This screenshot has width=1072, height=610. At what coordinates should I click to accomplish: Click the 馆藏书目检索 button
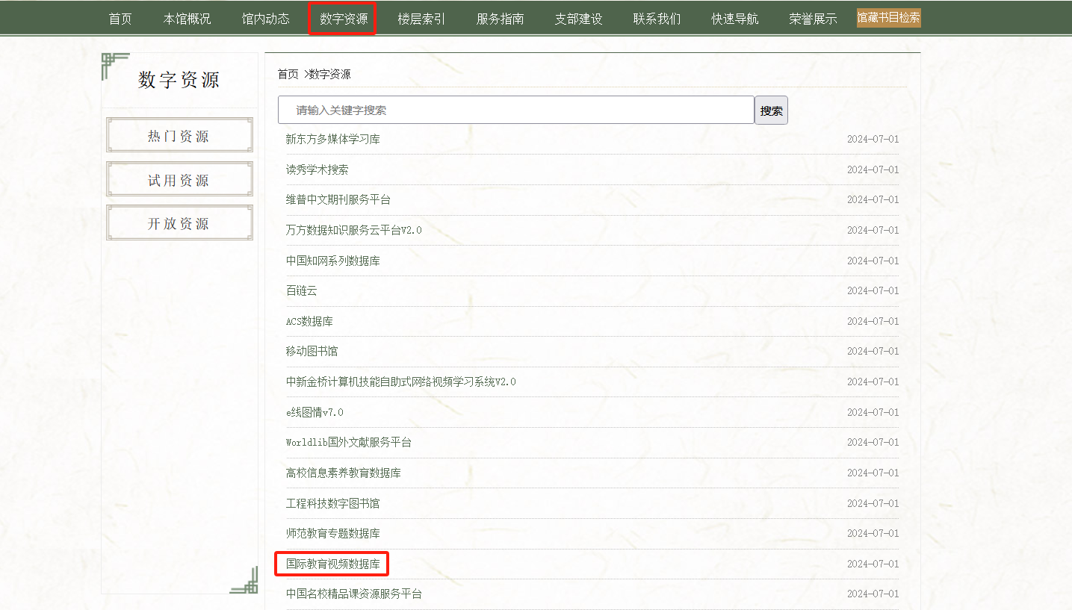[x=889, y=18]
